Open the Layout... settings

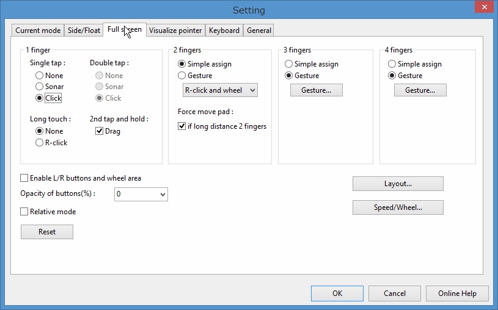pyautogui.click(x=398, y=184)
